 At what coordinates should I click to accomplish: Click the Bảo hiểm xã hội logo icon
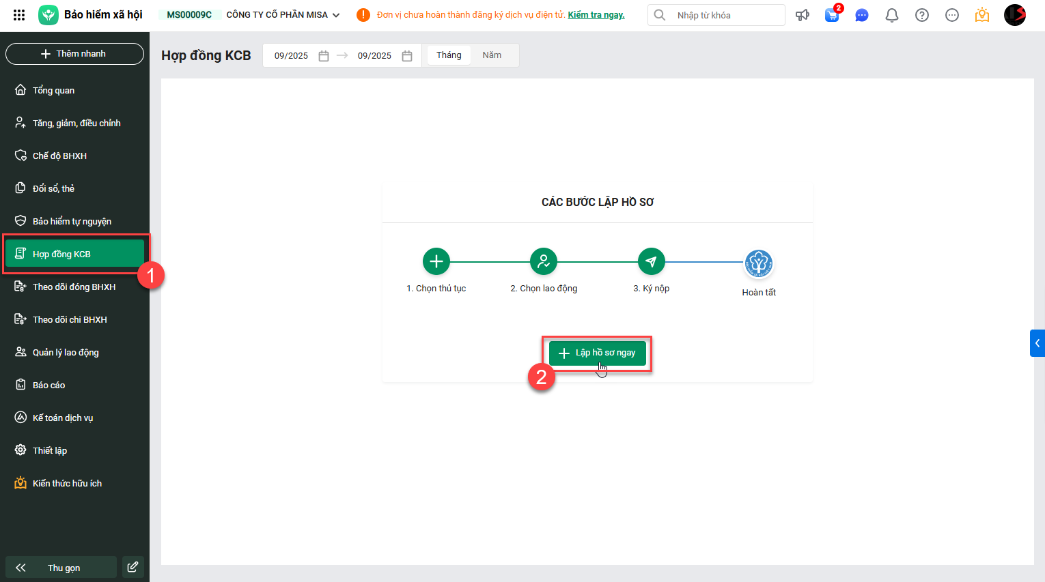[48, 15]
